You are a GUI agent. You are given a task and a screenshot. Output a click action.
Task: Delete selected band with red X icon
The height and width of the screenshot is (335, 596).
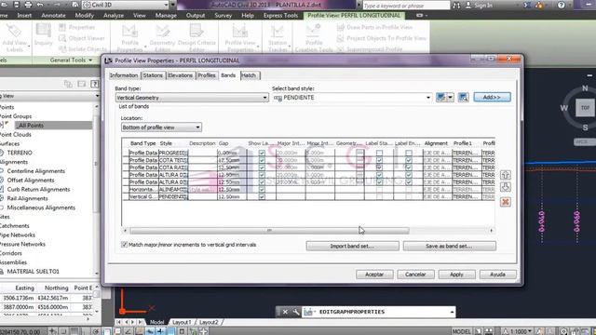coord(505,202)
